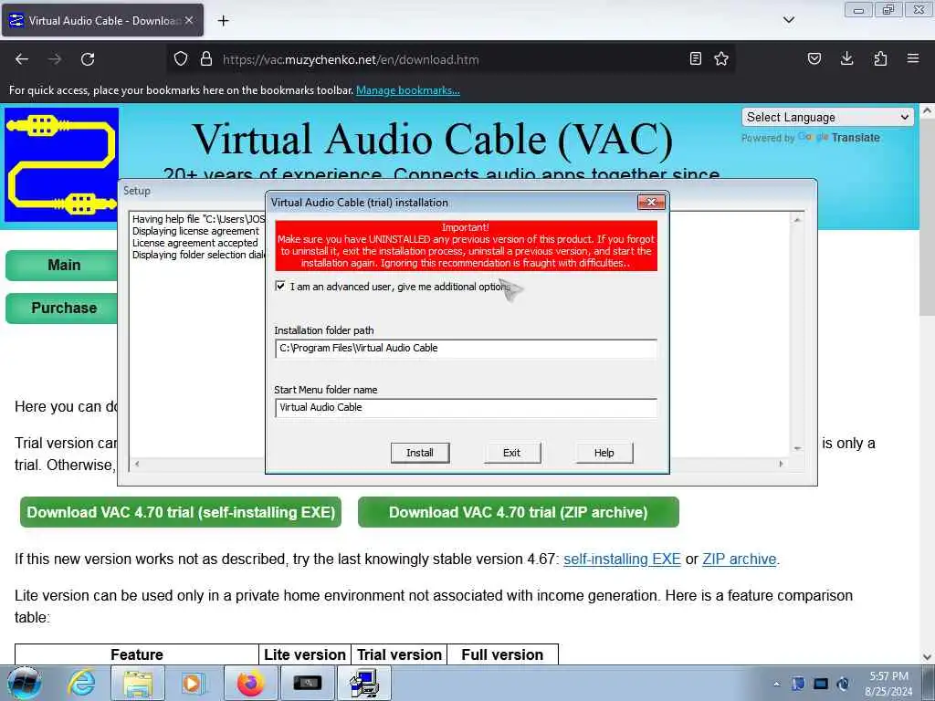Click the site security padlock icon
This screenshot has width=935, height=701.
tap(206, 58)
